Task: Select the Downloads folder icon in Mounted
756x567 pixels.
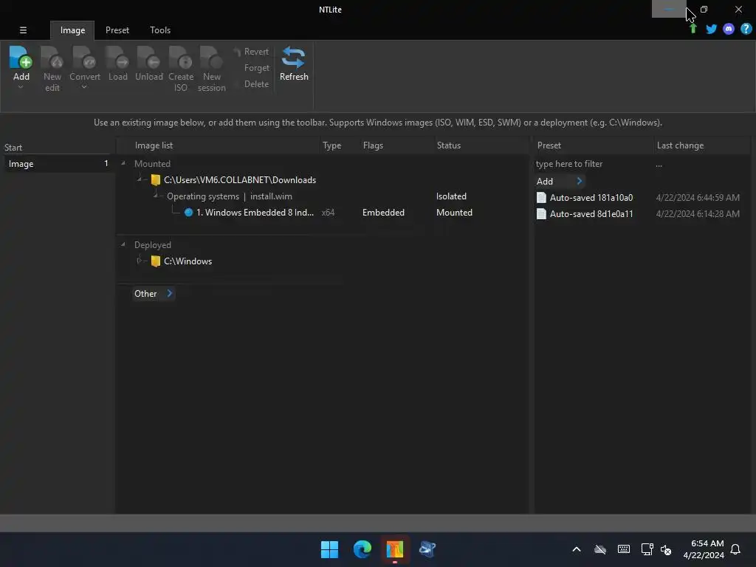Action: tap(155, 180)
